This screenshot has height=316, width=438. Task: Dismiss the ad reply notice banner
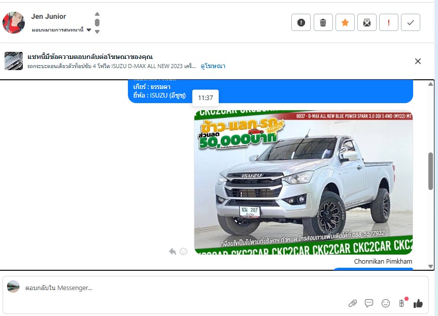coord(418,61)
